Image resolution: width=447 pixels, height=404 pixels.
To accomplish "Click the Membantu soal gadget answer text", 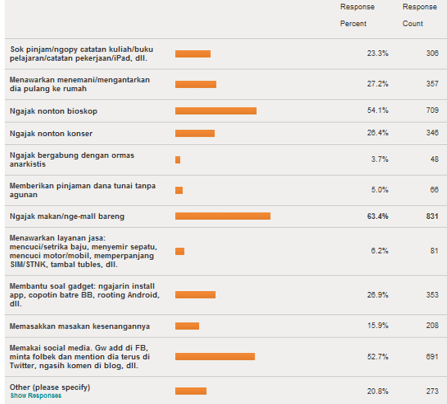I will (85, 295).
